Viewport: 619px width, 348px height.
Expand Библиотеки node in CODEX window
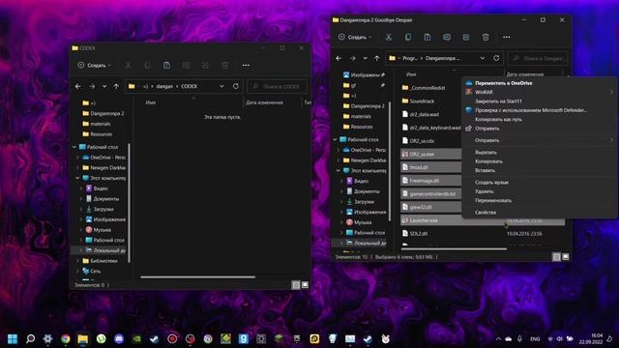(x=77, y=261)
